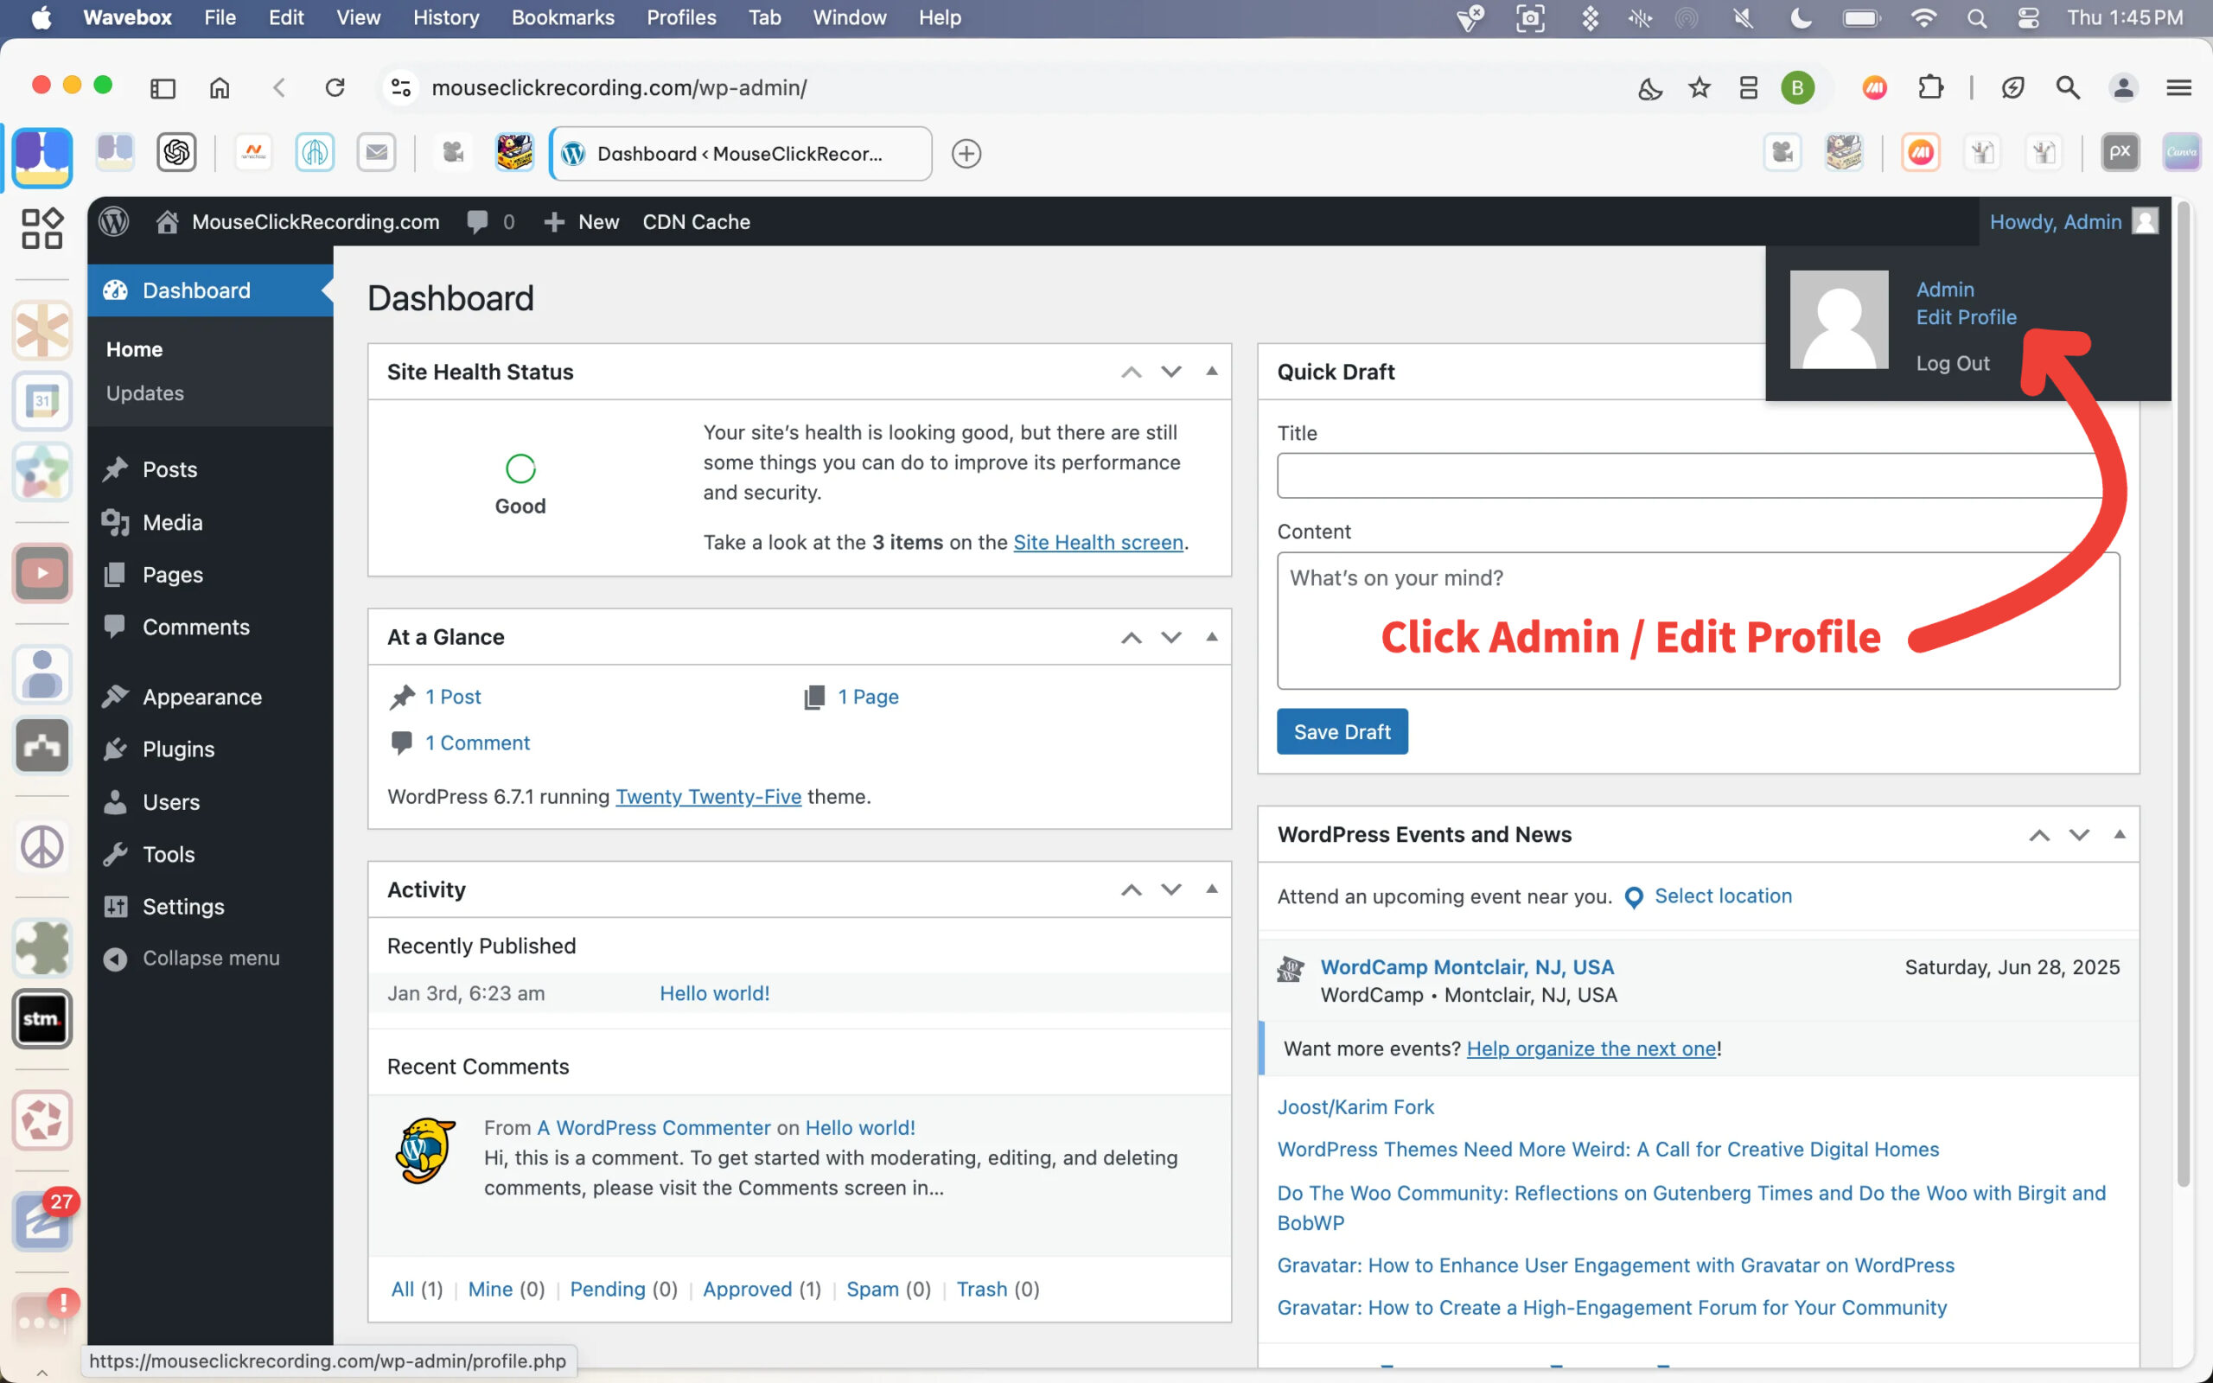Move WordPress Events and News panel down
The height and width of the screenshot is (1383, 2213).
(x=2078, y=834)
